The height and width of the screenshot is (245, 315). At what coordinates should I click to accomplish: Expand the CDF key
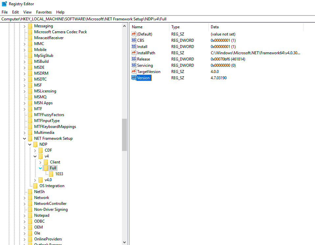(x=35, y=151)
